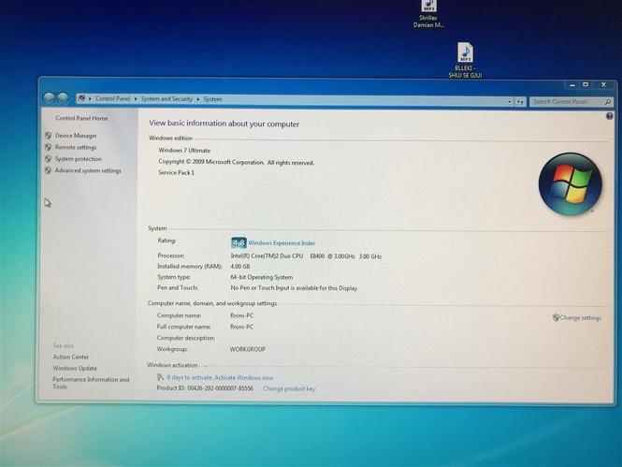Go to Control Panel in the breadcrumb
This screenshot has width=622, height=467.
pos(112,98)
